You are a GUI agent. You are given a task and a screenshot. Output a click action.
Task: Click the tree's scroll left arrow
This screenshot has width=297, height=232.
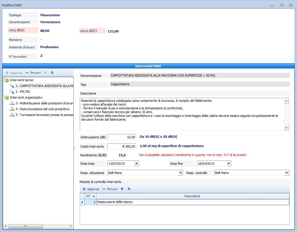tap(6, 226)
